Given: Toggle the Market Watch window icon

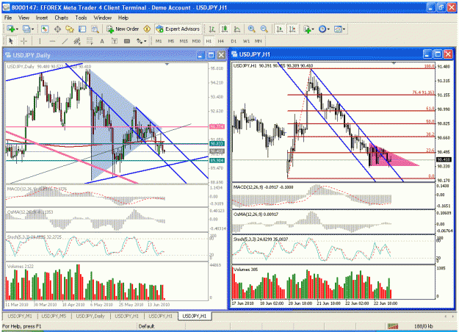Looking at the screenshot, I should pyautogui.click(x=45, y=29).
